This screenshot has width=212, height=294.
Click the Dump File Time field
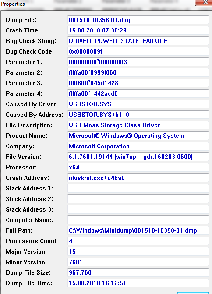tap(138, 283)
